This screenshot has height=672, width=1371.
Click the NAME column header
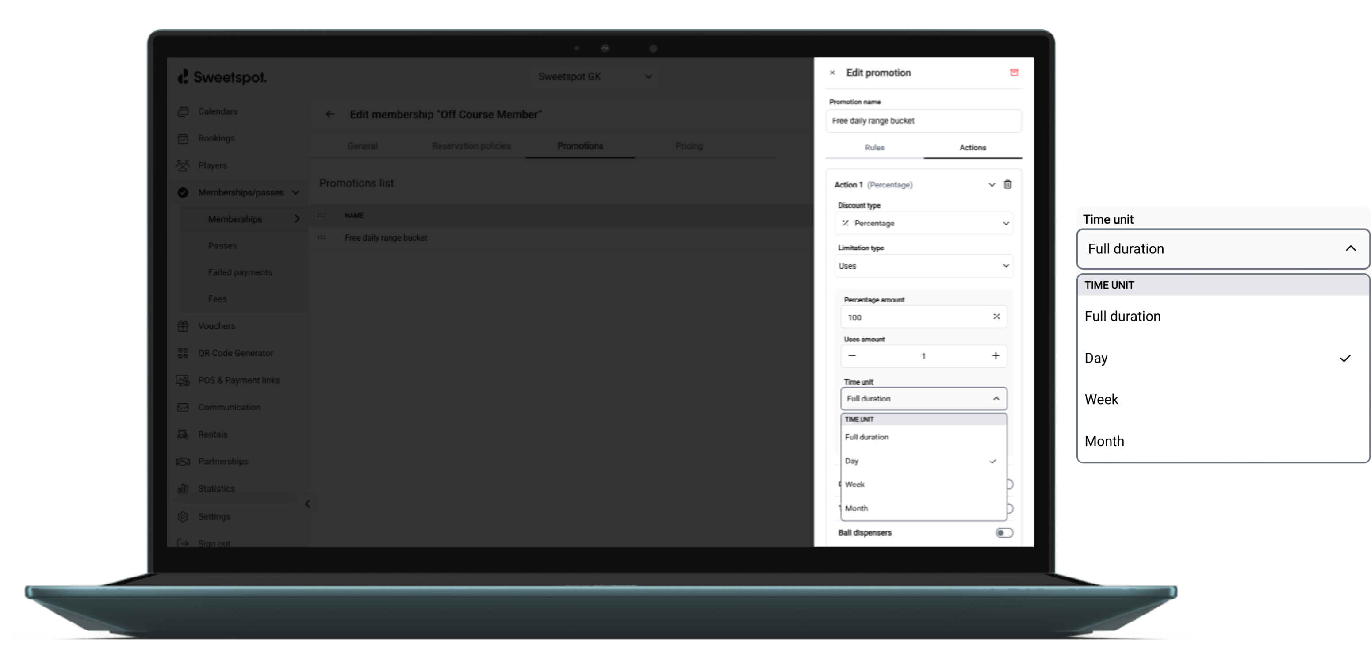tap(353, 215)
